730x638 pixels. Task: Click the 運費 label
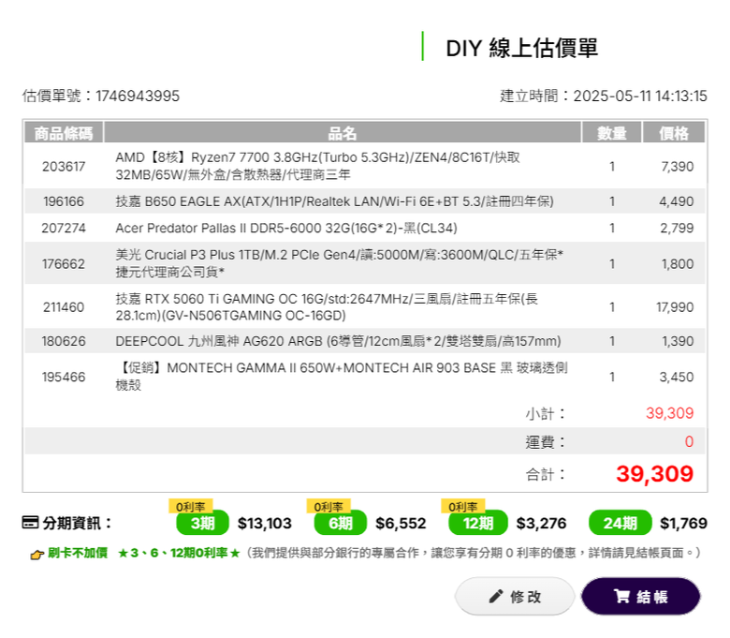(546, 441)
